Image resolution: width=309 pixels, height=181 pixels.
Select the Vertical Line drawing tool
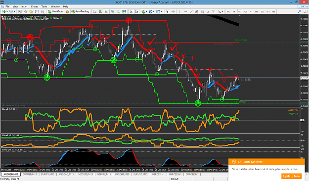pyautogui.click(x=180, y=12)
